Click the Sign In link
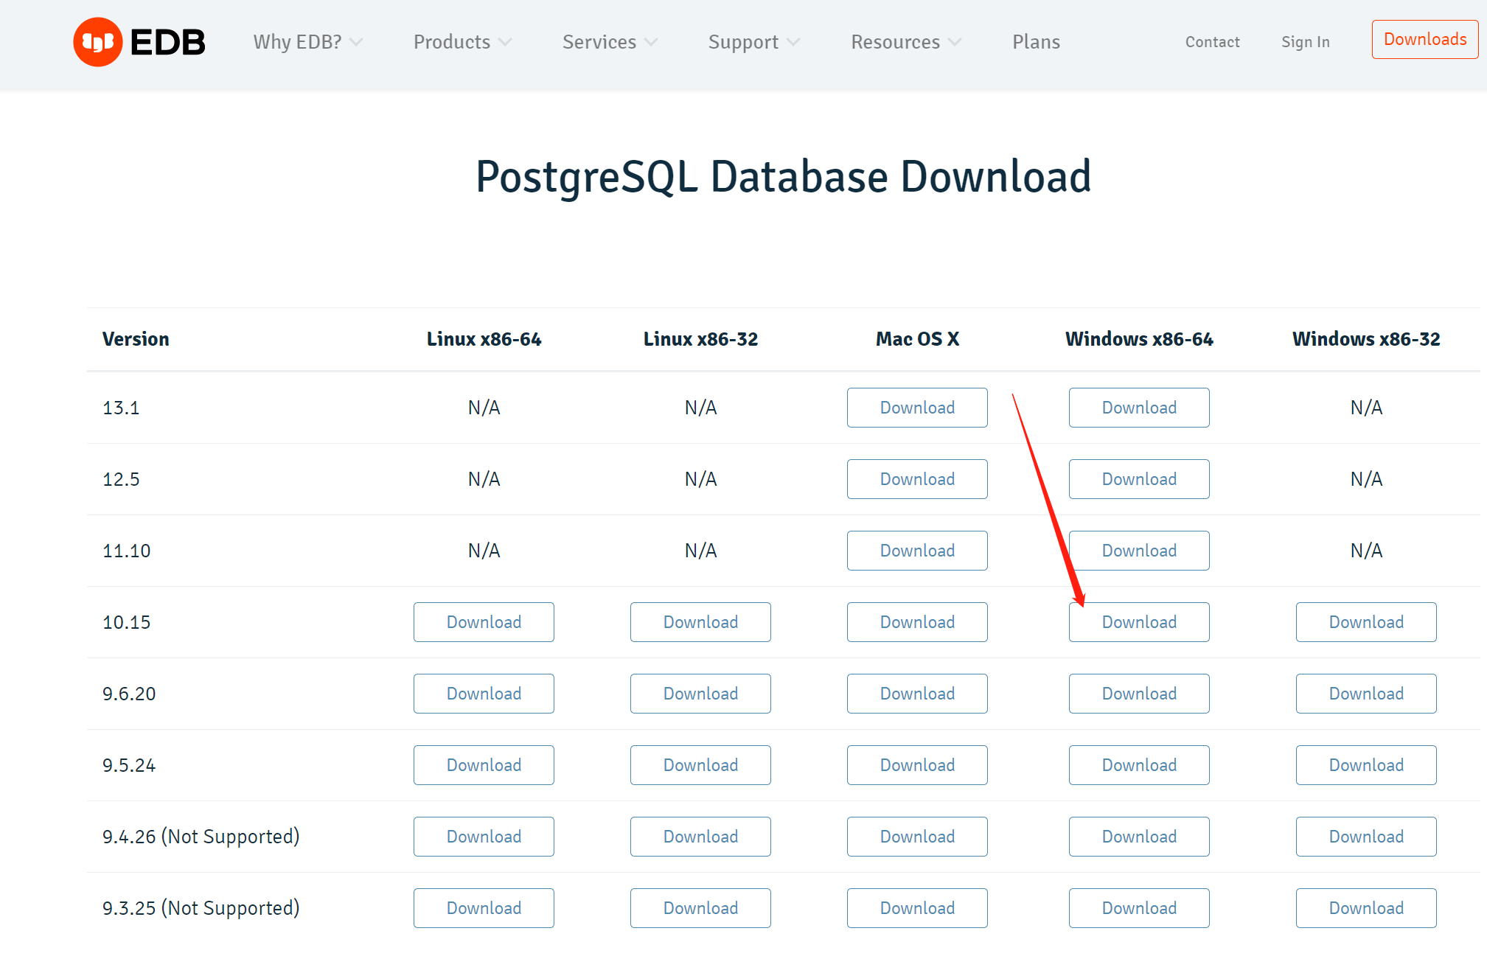Screen dimensions: 1487x959 1305,42
